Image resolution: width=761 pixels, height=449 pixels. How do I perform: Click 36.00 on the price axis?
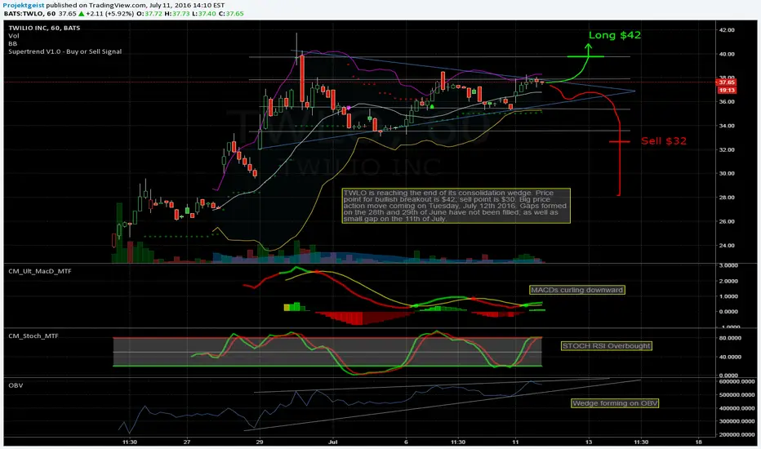[x=727, y=102]
